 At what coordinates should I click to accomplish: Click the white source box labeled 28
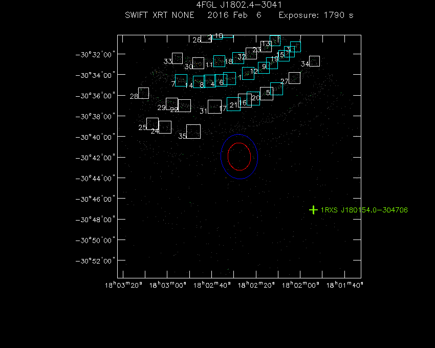pos(143,93)
